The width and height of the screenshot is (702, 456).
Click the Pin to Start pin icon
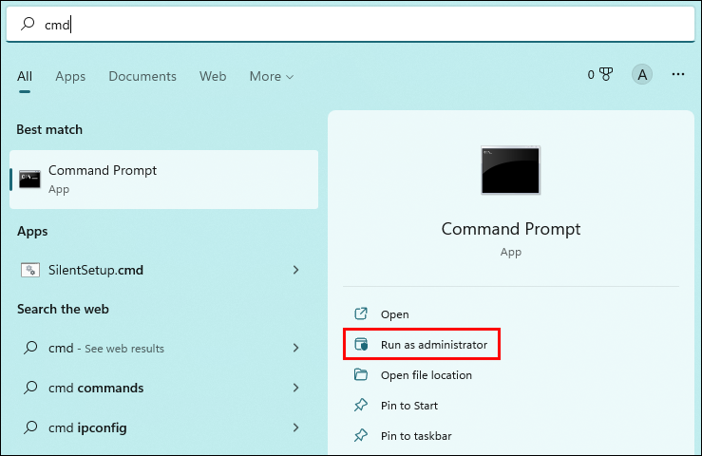(361, 406)
